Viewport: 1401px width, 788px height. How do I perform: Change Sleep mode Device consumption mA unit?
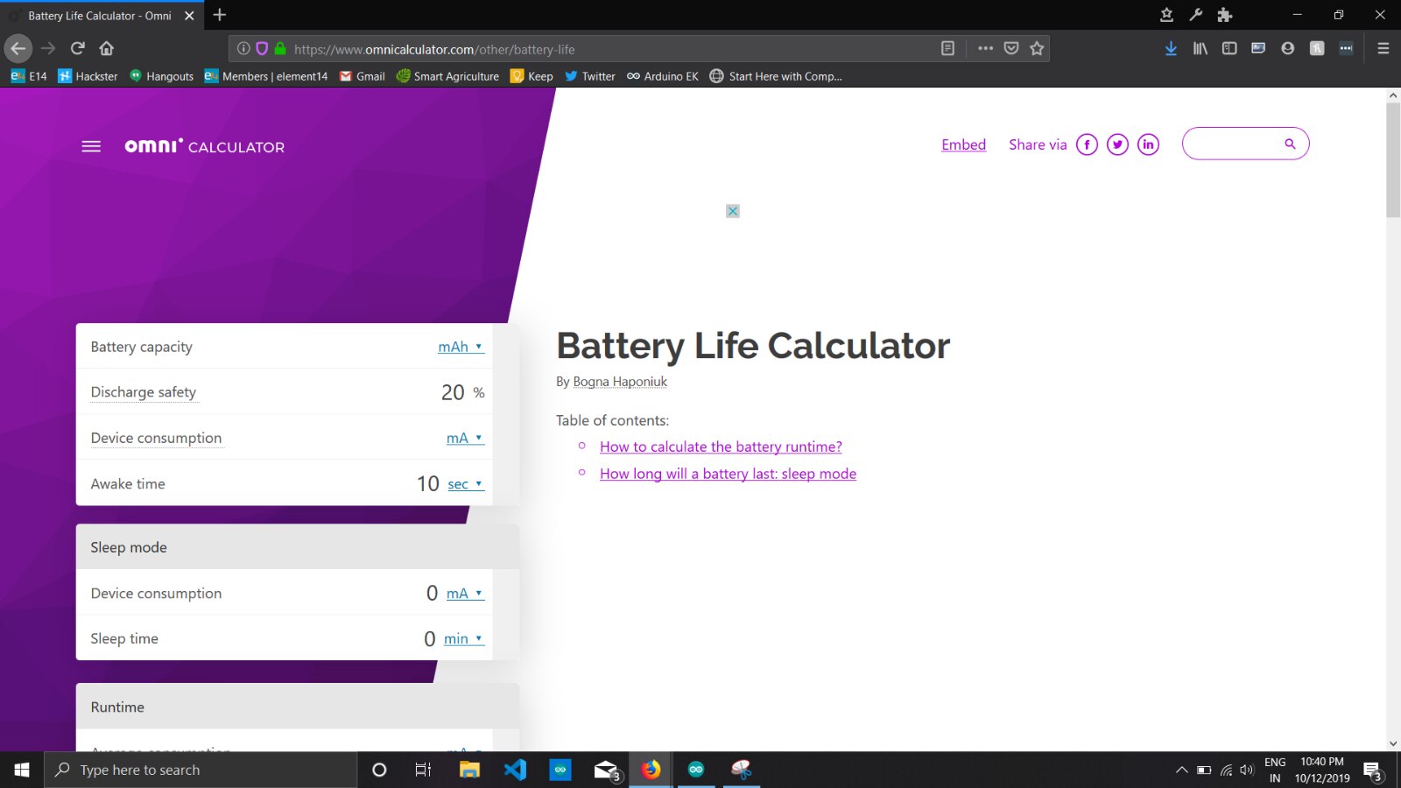tap(465, 594)
